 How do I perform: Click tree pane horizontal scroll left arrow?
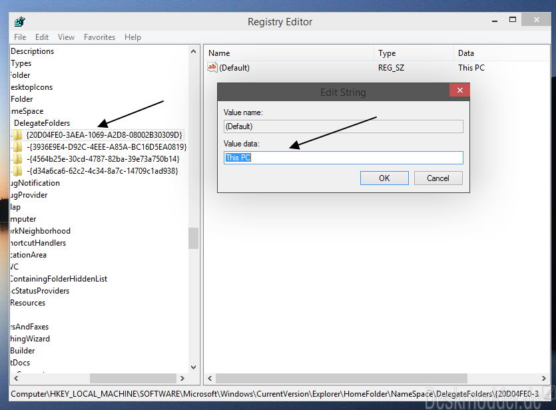pos(16,378)
